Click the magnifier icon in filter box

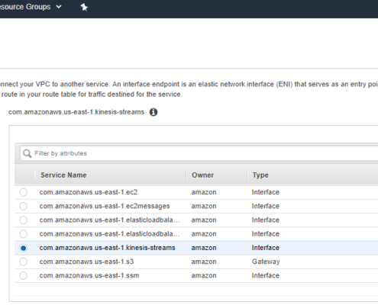(27, 153)
